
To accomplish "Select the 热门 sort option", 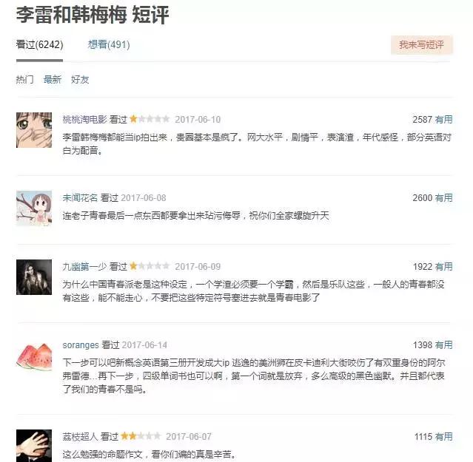I will click(24, 80).
